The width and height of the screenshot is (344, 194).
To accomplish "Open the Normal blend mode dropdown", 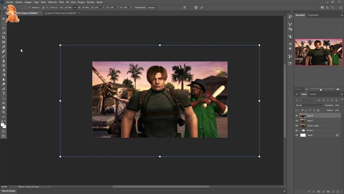I will coord(309,105).
